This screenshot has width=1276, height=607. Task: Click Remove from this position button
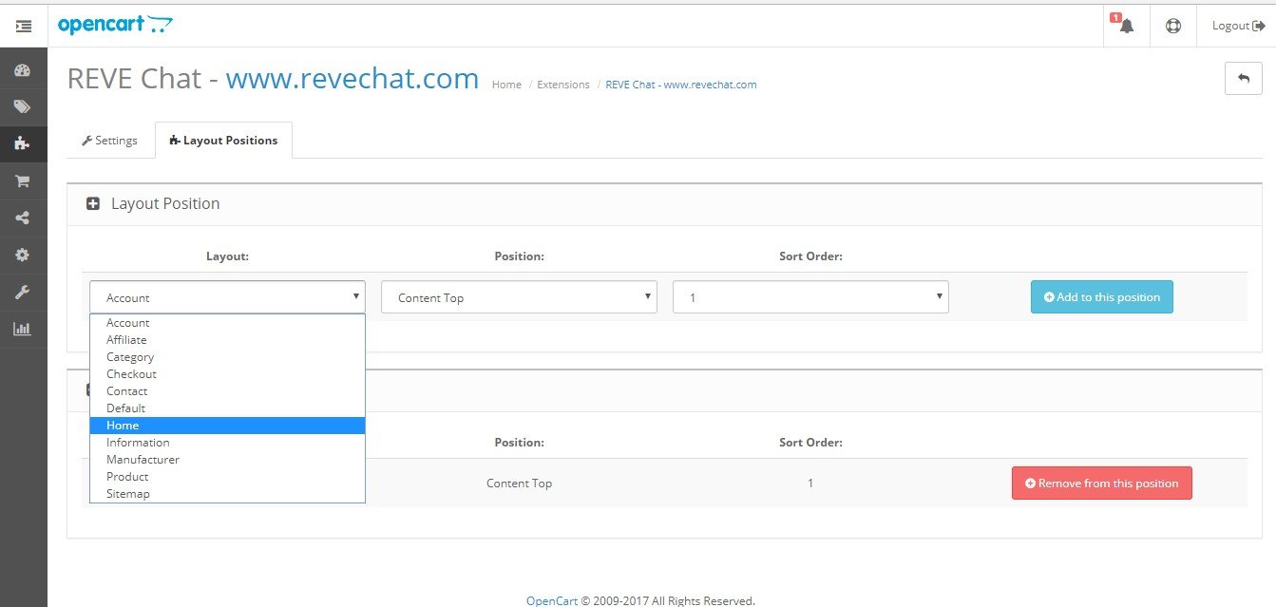(x=1102, y=484)
